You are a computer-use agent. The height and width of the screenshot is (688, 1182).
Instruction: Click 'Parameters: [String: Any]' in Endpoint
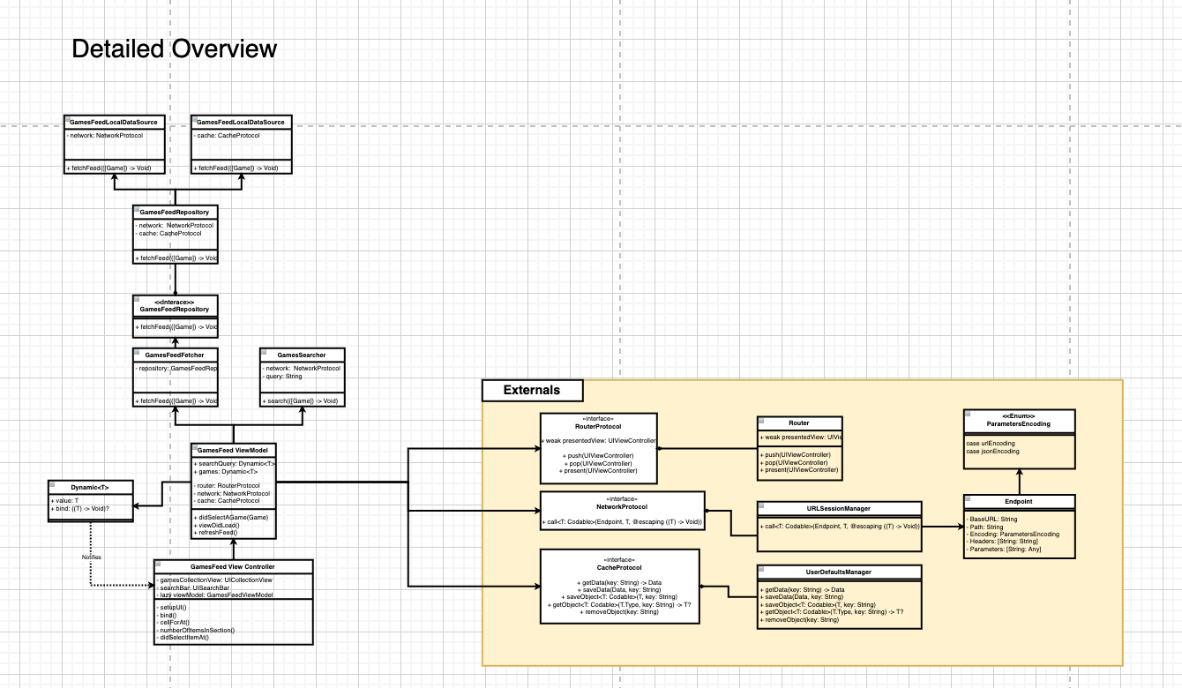pyautogui.click(x=1004, y=549)
